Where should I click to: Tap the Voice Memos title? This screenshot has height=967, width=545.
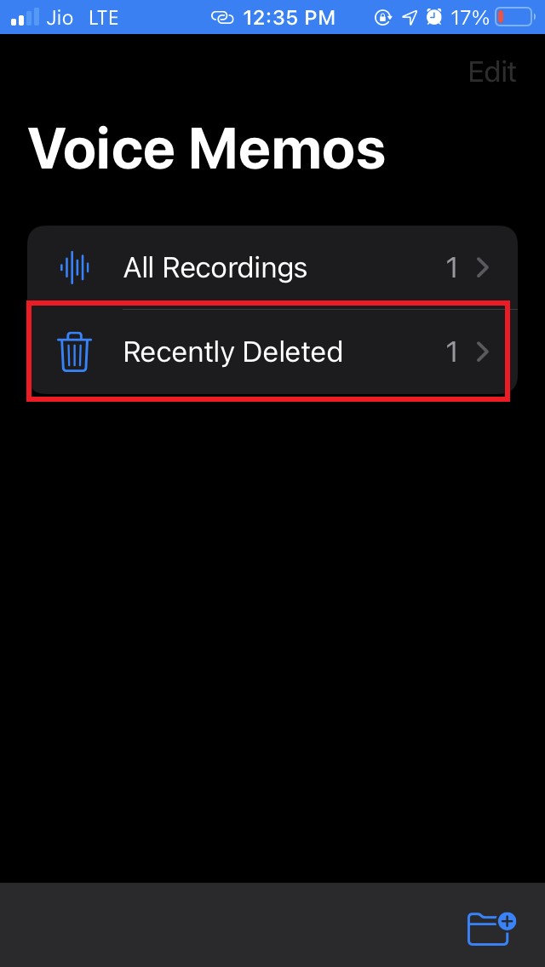[x=207, y=149]
